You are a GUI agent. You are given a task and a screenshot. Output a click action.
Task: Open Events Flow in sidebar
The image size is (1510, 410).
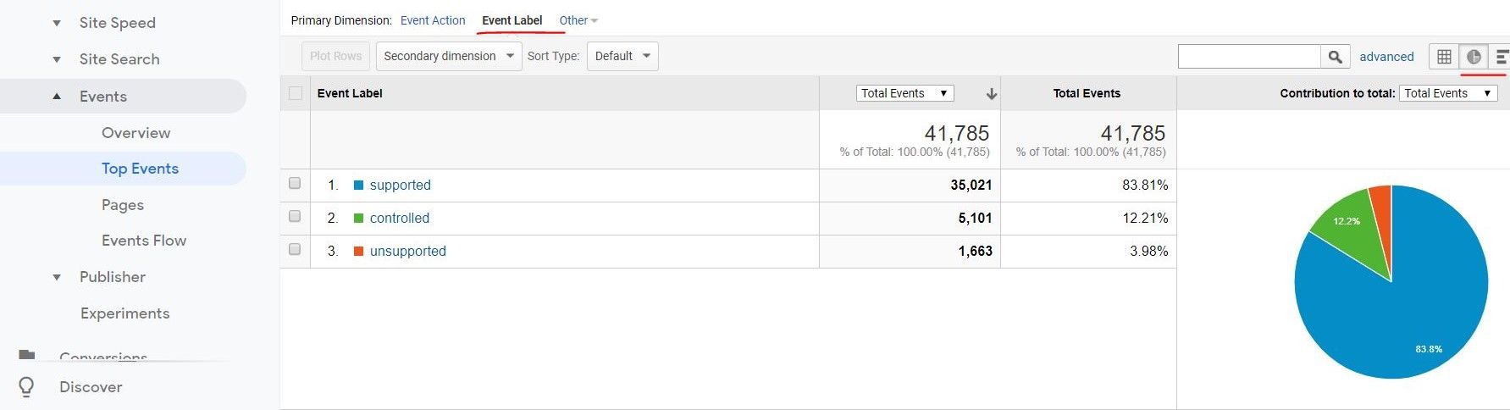[x=144, y=241]
